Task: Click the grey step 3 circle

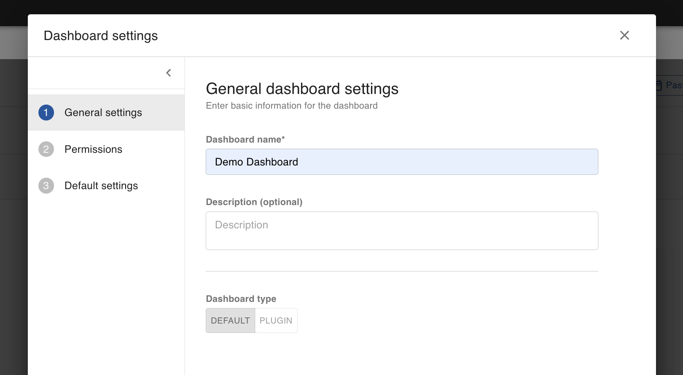Action: [x=46, y=186]
